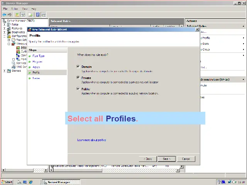Select the Configuration node icon
247x185 pixels.
pos(9,36)
